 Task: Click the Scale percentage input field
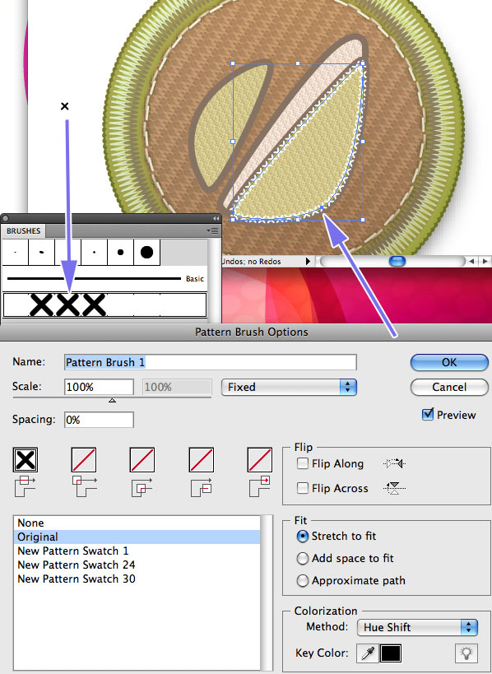click(x=99, y=387)
